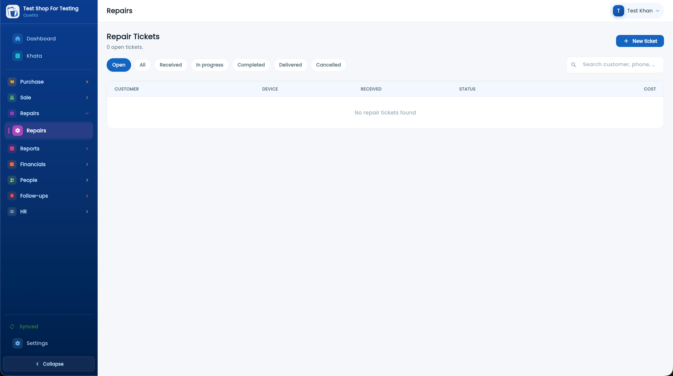The image size is (673, 376).
Task: Click the shop logo icon
Action: 13,11
